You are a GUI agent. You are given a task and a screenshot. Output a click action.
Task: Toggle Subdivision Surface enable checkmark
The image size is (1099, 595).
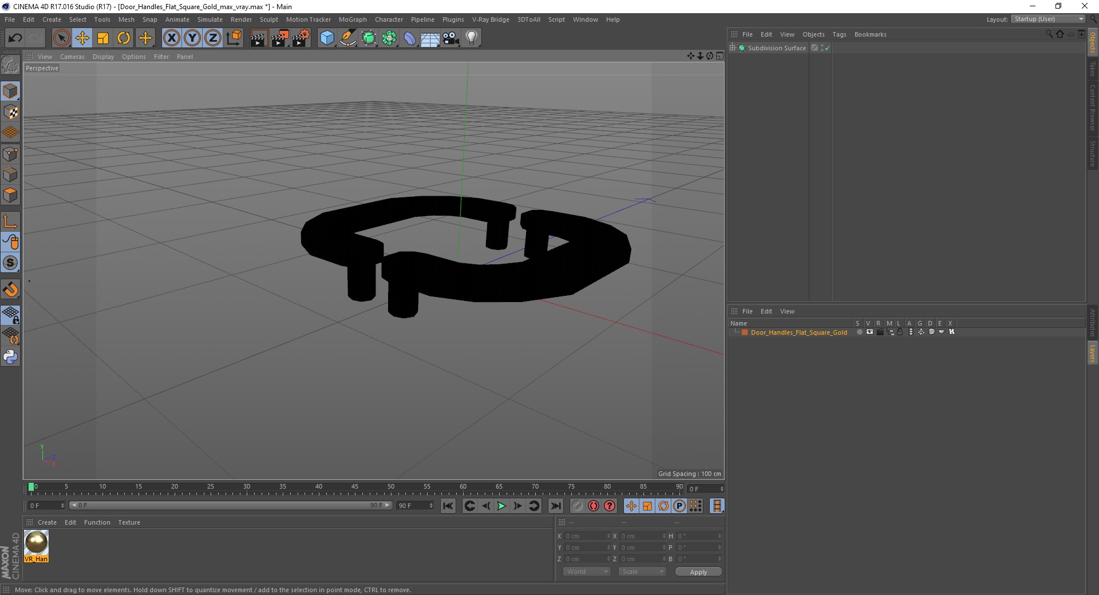(827, 48)
